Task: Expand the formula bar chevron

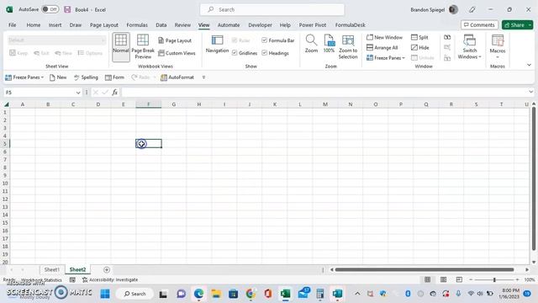Action: click(530, 92)
